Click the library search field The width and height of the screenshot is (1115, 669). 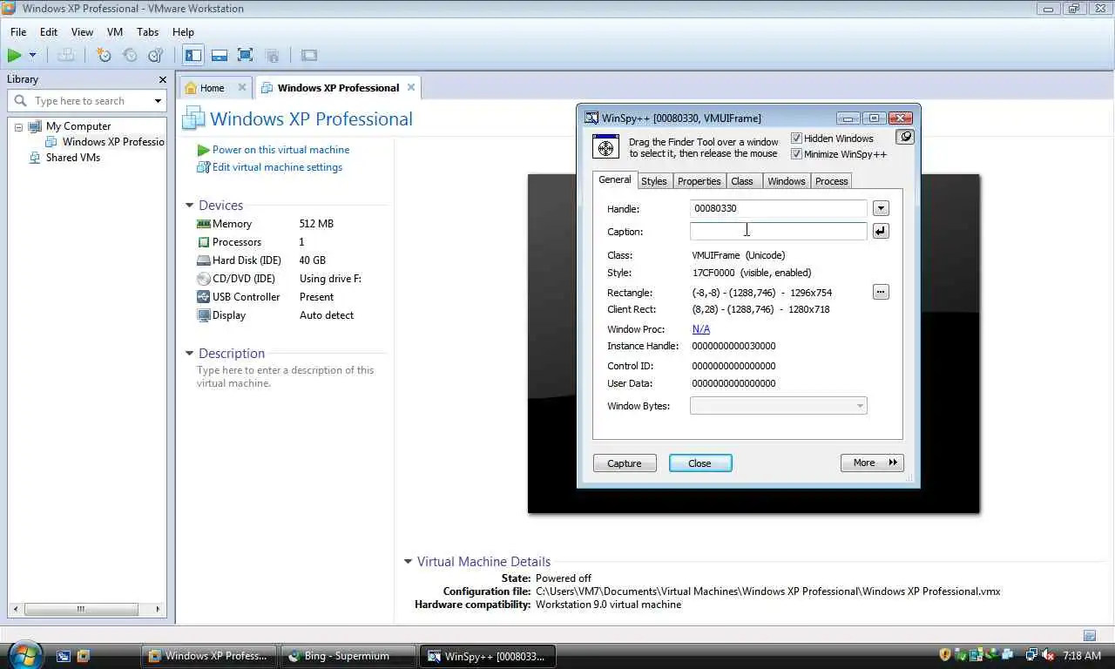(x=86, y=101)
